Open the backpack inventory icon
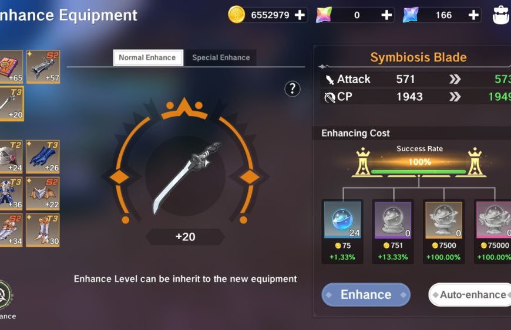The height and width of the screenshot is (330, 511). 501,15
